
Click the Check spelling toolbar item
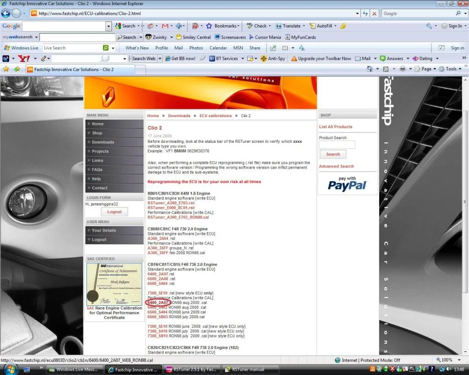tap(257, 26)
